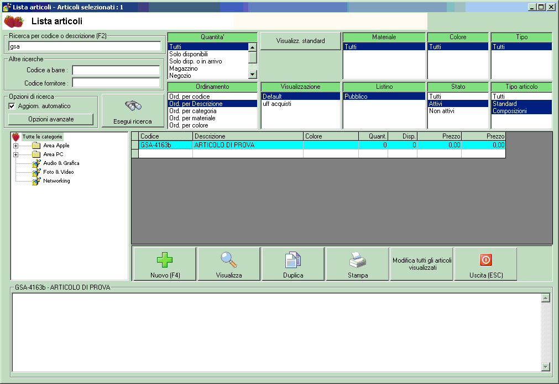This screenshot has width=559, height=384.
Task: Click the binoculars Esegui ricerca icon
Action: pyautogui.click(x=134, y=106)
